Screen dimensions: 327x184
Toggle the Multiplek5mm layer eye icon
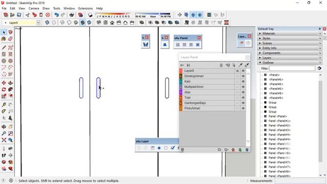point(243,87)
